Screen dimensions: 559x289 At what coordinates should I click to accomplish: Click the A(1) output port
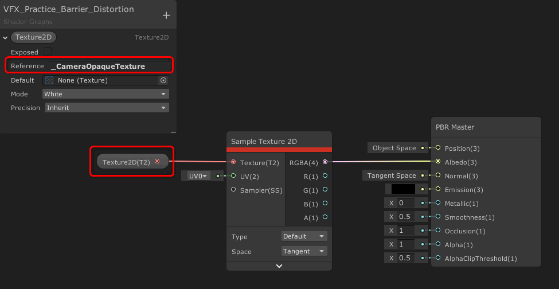325,217
